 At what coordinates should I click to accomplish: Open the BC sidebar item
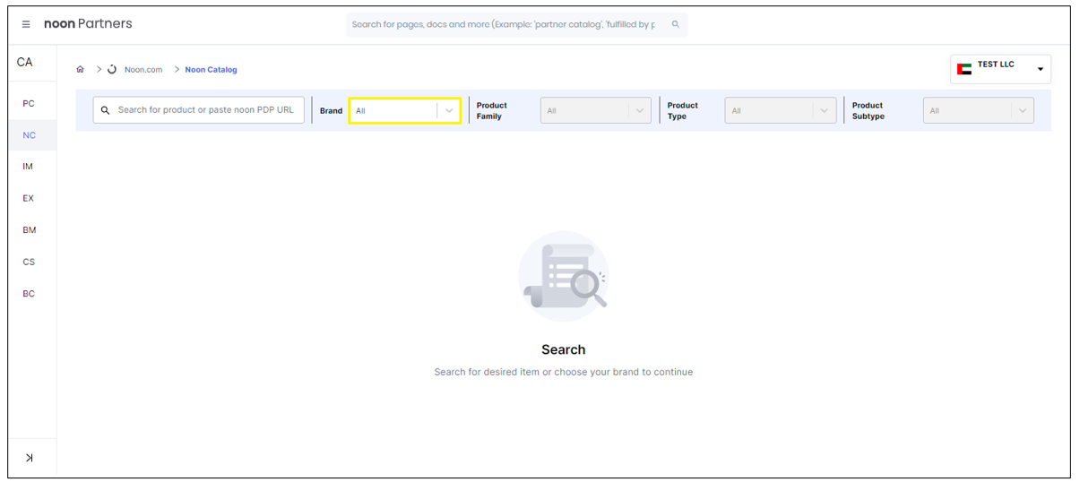[x=29, y=294]
